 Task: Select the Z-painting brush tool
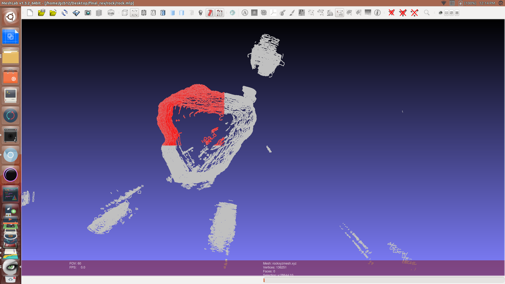(292, 13)
